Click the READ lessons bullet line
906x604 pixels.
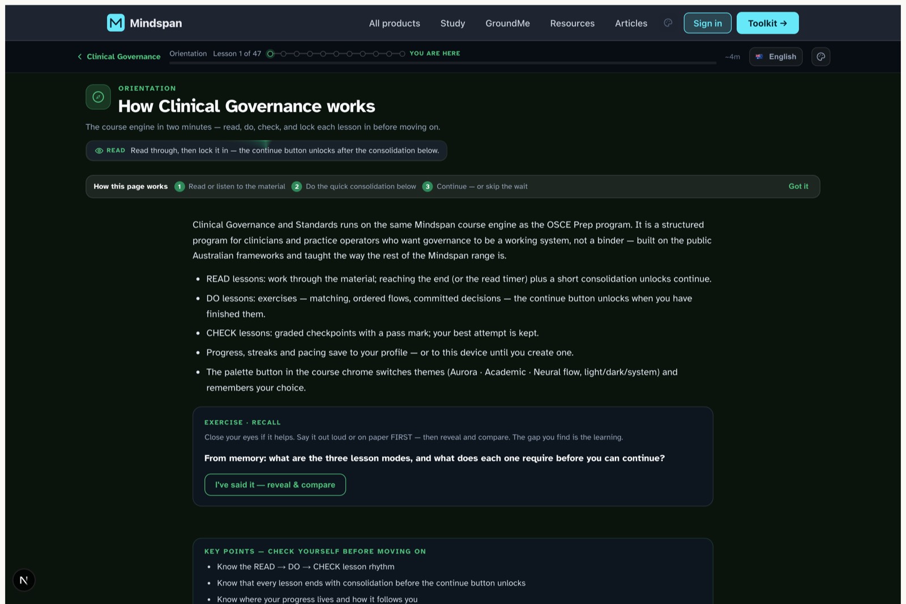pyautogui.click(x=459, y=279)
